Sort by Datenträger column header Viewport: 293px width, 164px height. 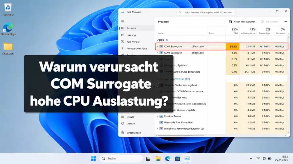[265, 31]
